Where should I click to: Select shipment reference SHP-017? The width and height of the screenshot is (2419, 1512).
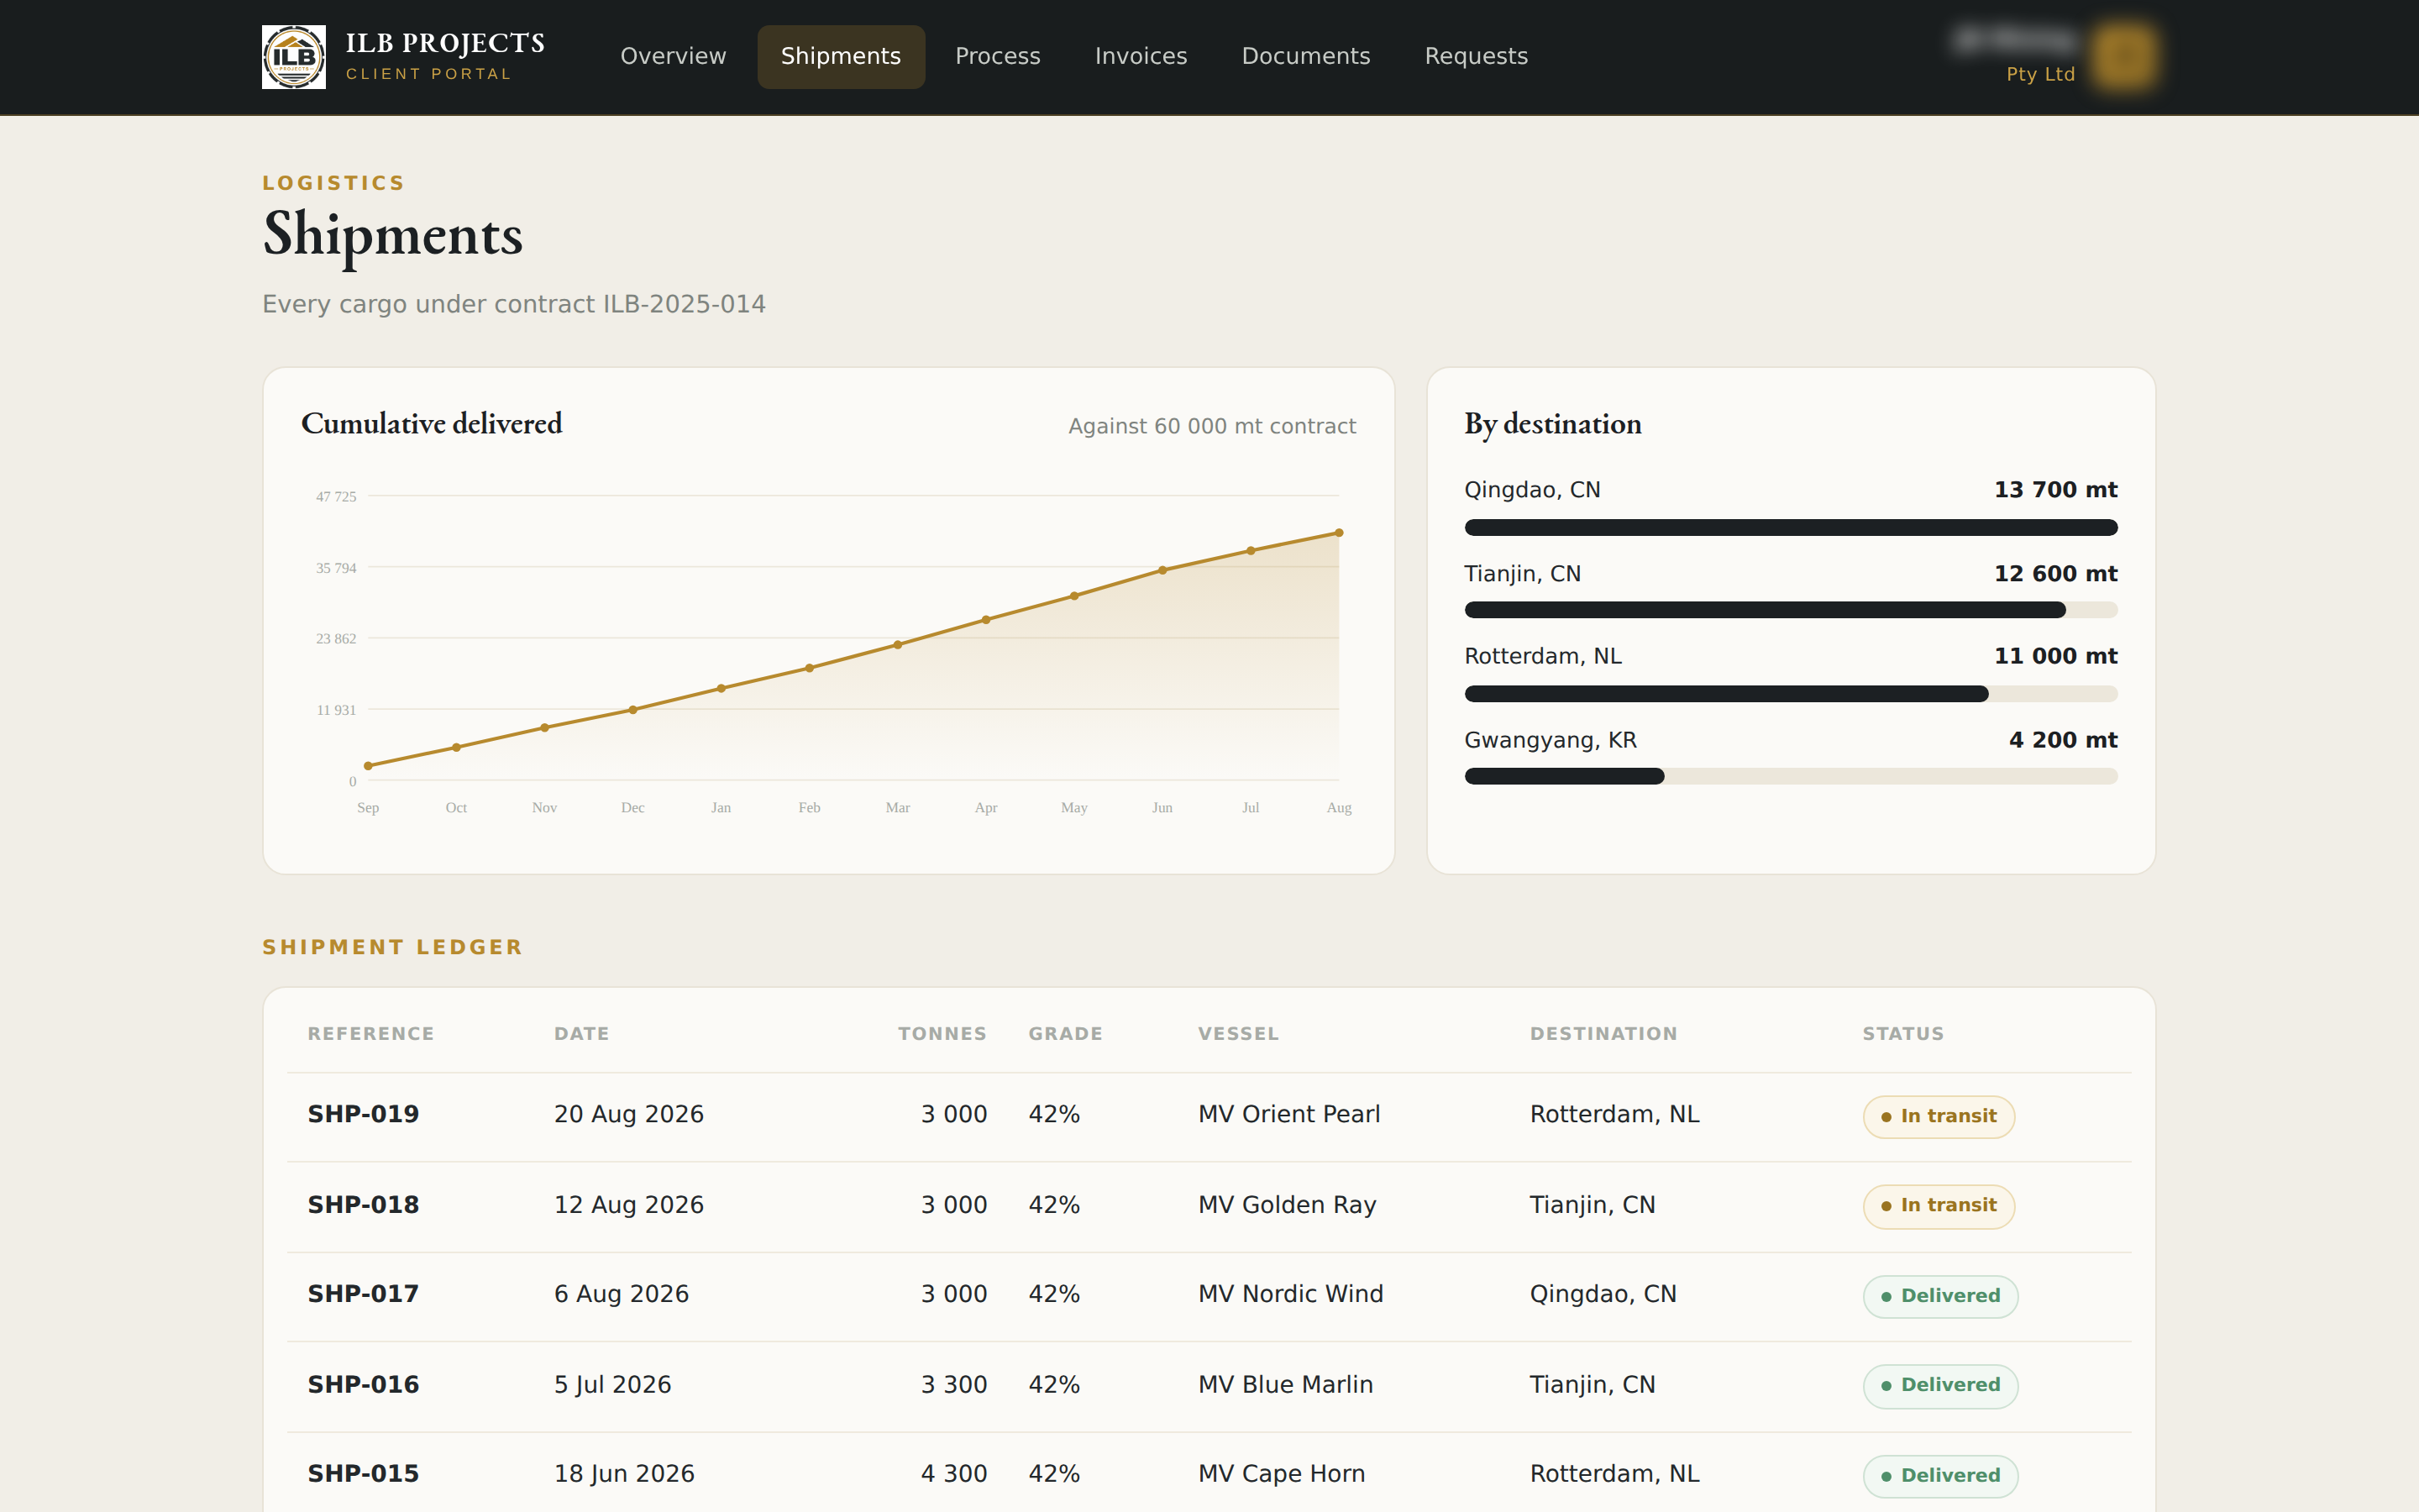click(363, 1294)
